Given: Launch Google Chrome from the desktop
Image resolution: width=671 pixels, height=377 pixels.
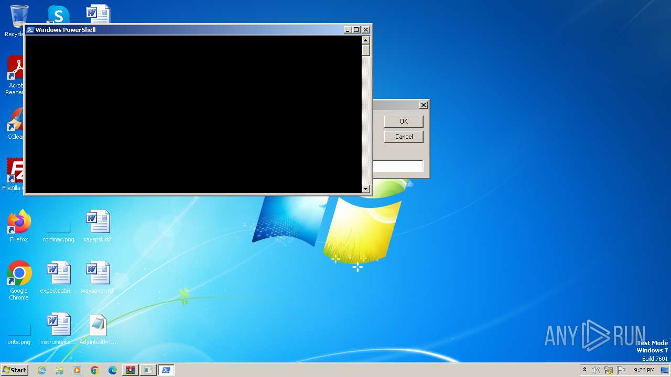Looking at the screenshot, I should (19, 281).
